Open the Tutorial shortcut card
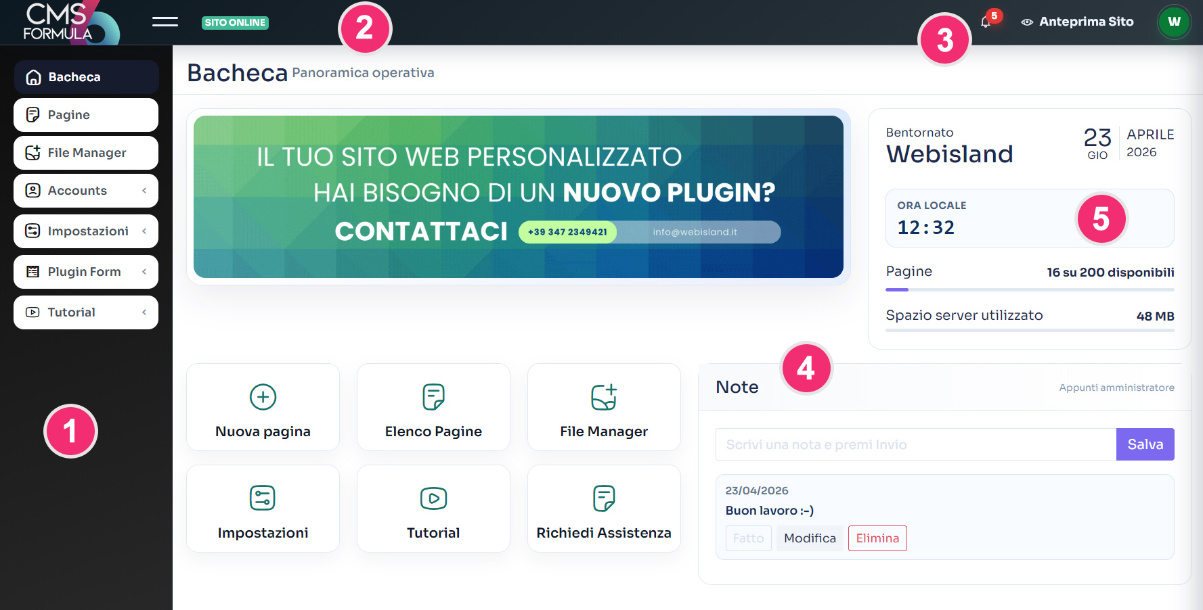The width and height of the screenshot is (1203, 610). coord(433,509)
